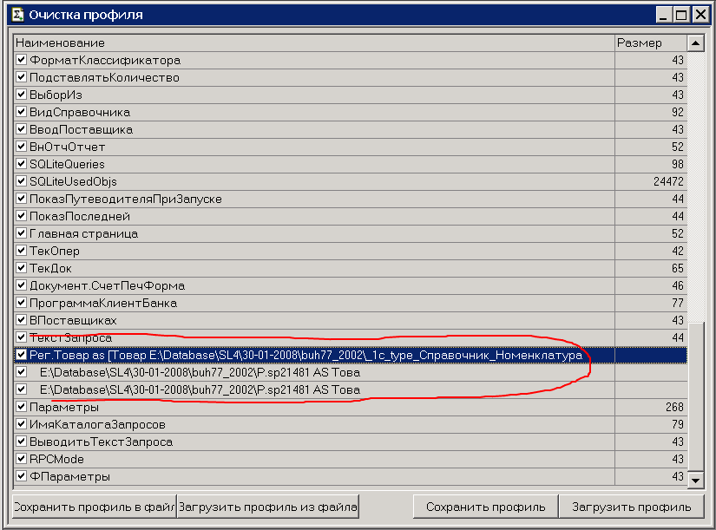Viewport: 716px width, 530px height.
Task: Click the scrollbar down arrow
Action: [695, 480]
